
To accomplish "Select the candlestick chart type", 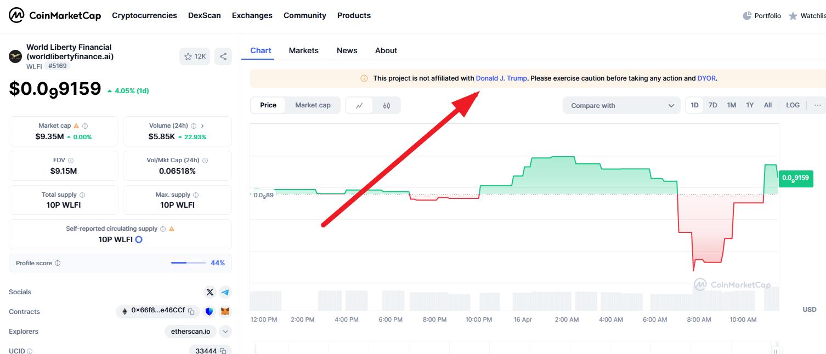I will click(x=387, y=106).
